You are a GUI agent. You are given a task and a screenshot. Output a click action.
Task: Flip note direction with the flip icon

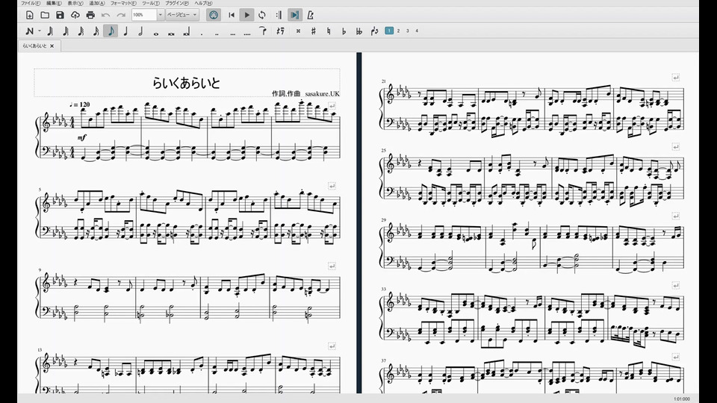click(374, 31)
